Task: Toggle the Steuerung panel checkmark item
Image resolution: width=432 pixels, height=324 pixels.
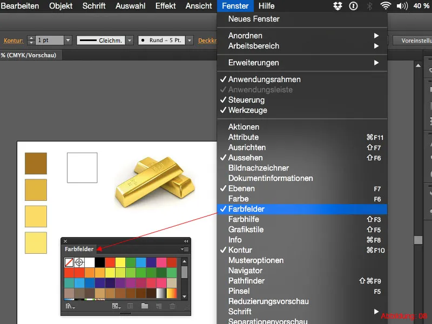Action: click(x=302, y=100)
